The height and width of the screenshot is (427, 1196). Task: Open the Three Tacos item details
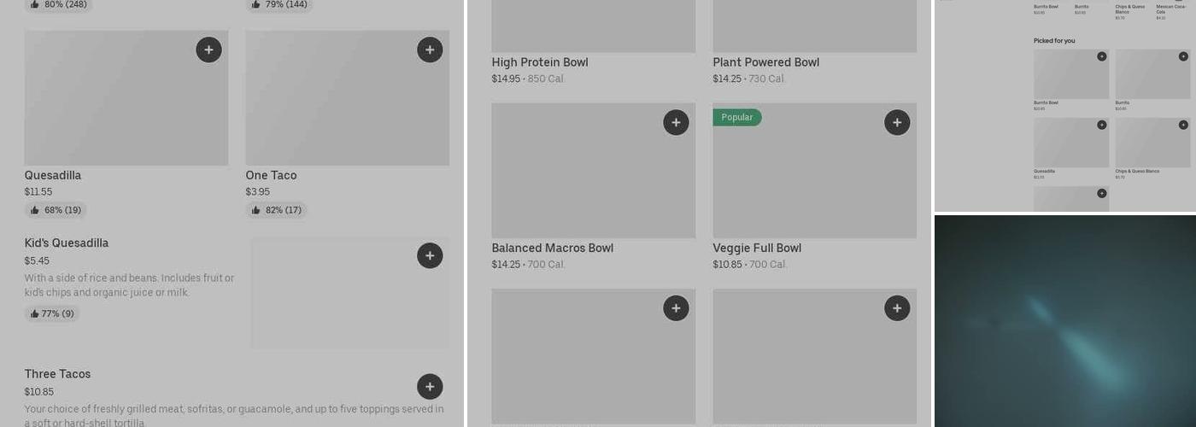tap(57, 374)
